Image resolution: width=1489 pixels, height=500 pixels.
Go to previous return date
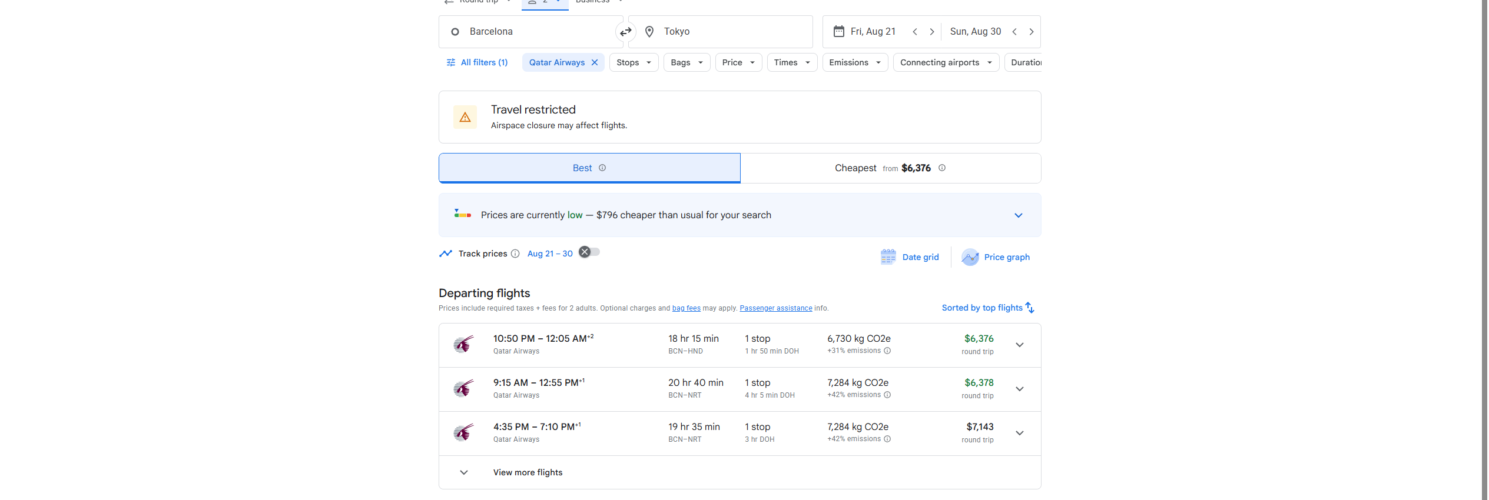coord(1014,32)
